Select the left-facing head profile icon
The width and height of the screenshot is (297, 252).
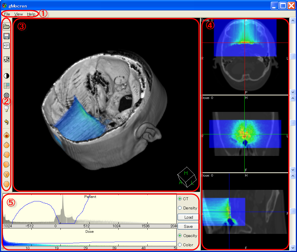click(6, 155)
